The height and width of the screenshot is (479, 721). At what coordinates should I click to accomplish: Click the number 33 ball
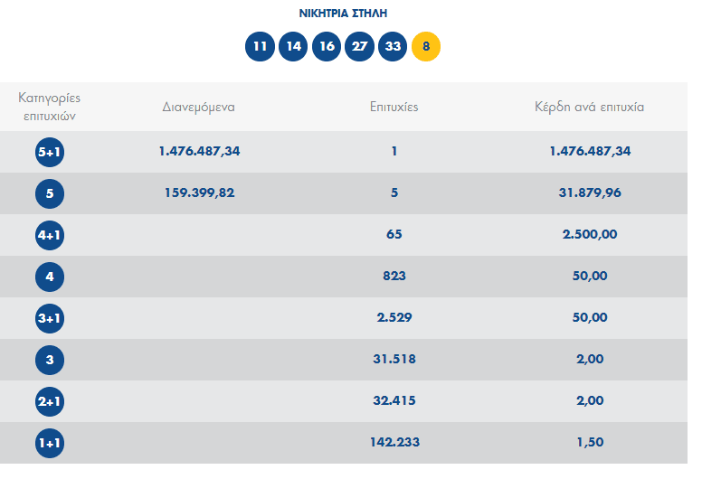click(x=393, y=46)
